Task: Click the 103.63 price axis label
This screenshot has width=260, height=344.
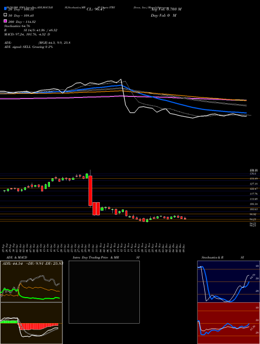Action: pos(253,210)
